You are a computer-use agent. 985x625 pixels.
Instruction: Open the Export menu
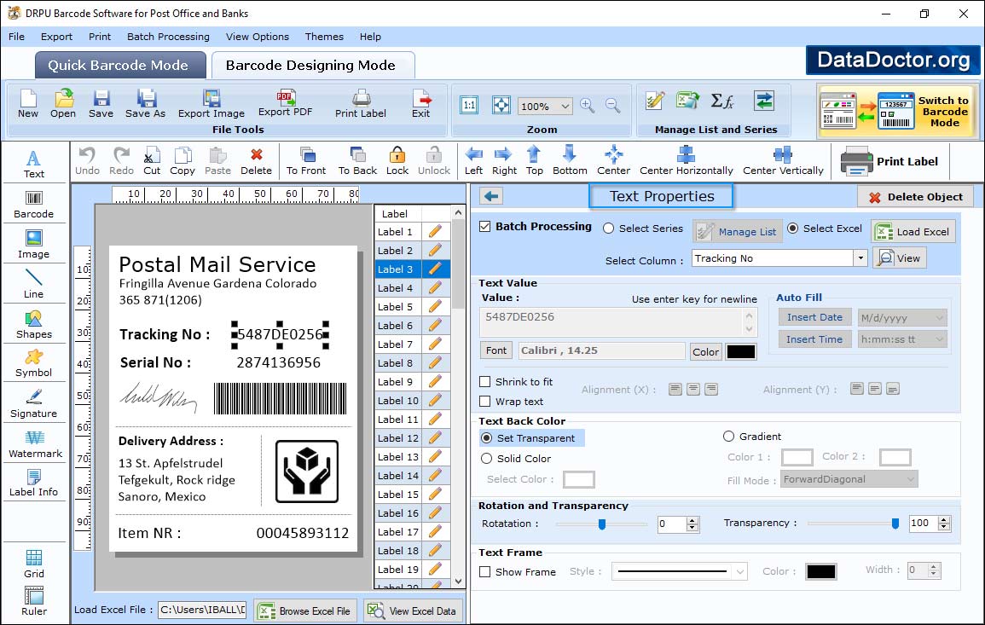pos(56,37)
